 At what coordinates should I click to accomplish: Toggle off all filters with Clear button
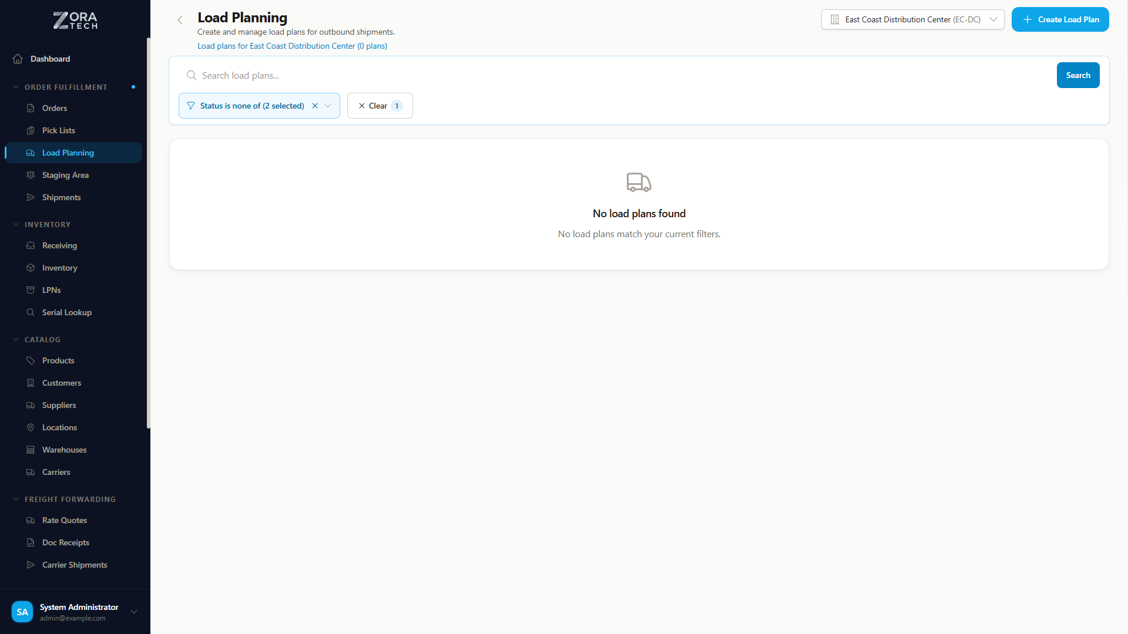[380, 106]
